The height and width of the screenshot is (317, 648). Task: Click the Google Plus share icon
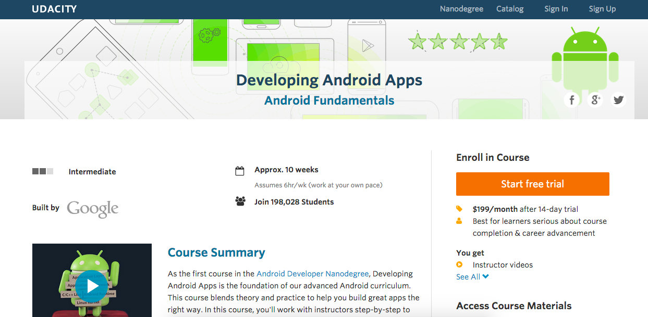[x=595, y=100]
